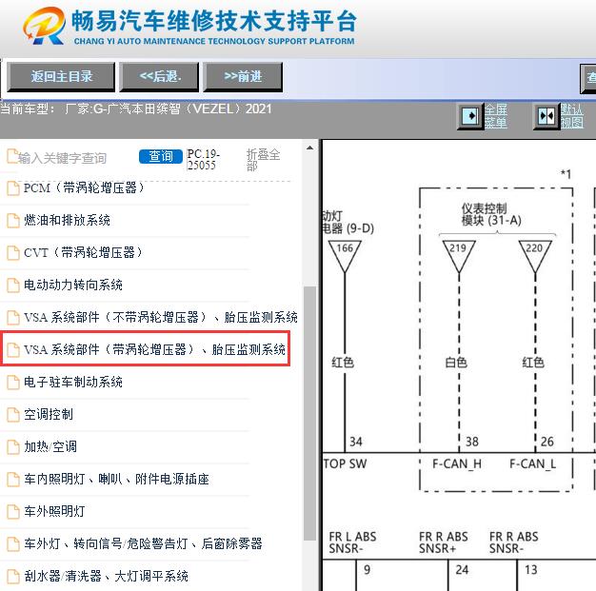Click the 查询 search button
This screenshot has height=591, width=596.
click(160, 156)
